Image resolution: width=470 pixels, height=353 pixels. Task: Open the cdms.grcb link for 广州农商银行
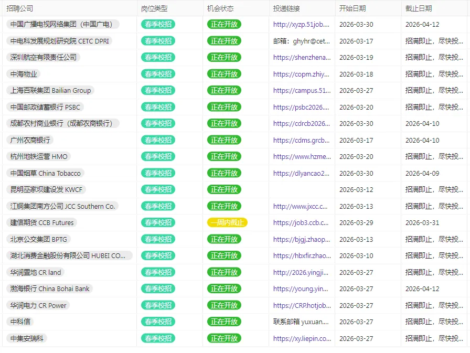pyautogui.click(x=301, y=140)
